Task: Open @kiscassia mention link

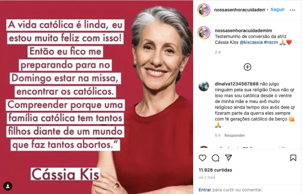Action: pos(251,42)
